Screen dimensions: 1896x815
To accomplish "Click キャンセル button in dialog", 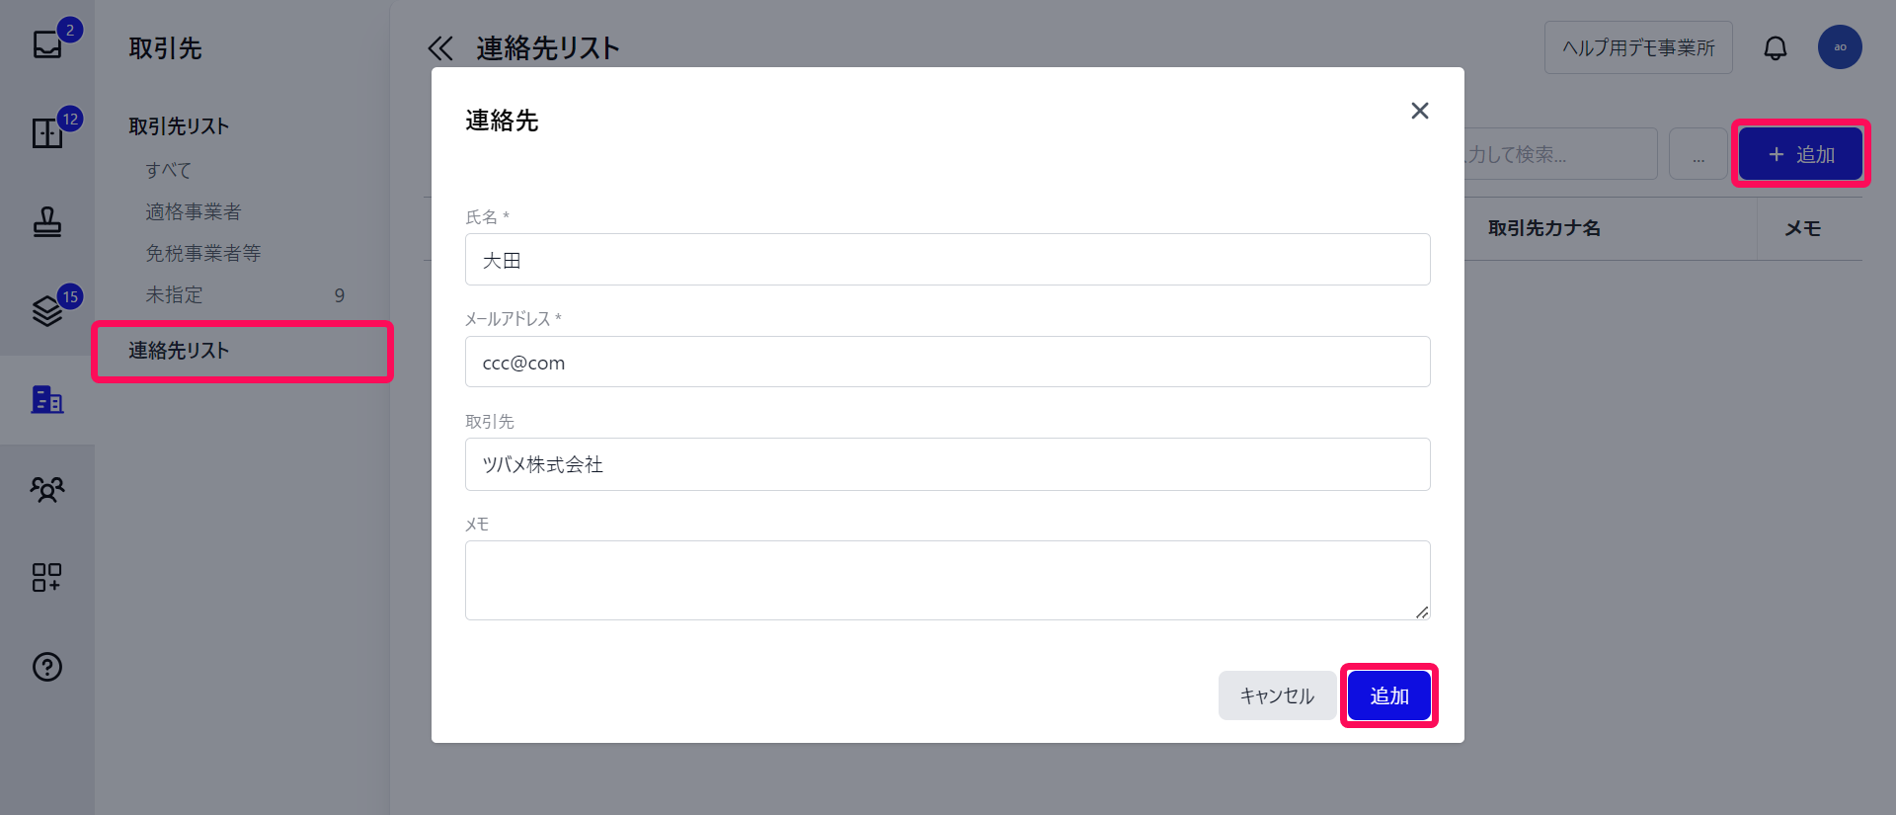I will (1276, 695).
